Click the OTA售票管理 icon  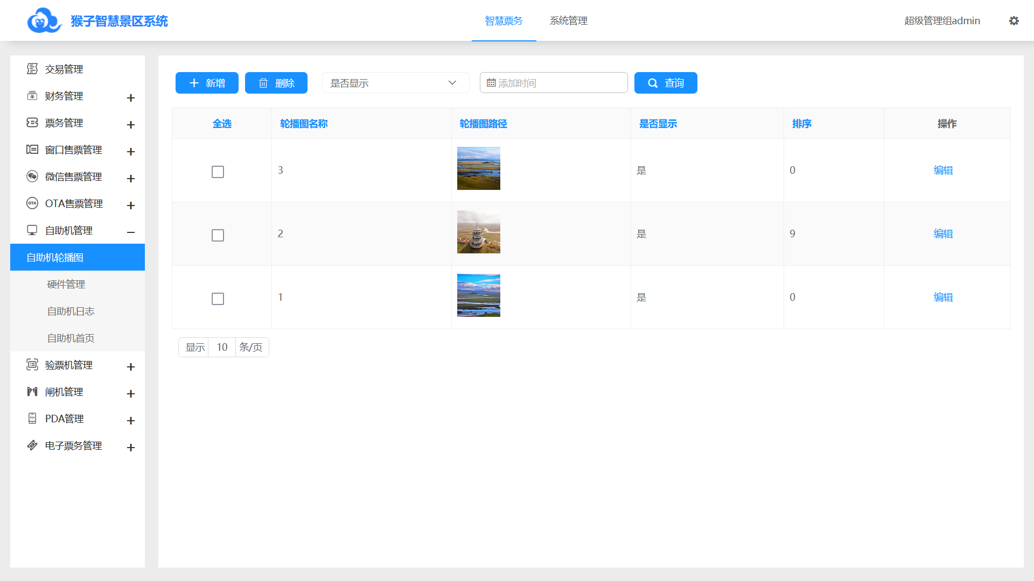32,203
